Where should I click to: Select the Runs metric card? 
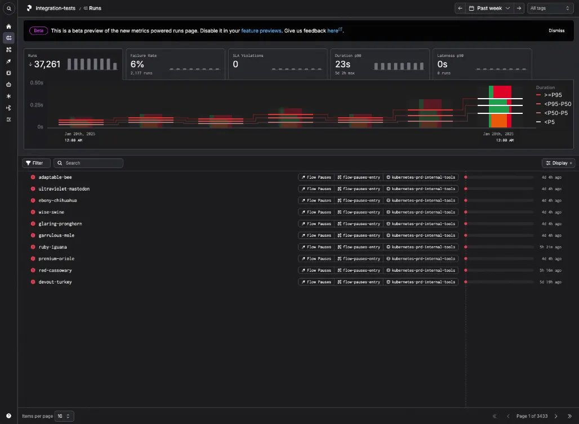pyautogui.click(x=73, y=64)
